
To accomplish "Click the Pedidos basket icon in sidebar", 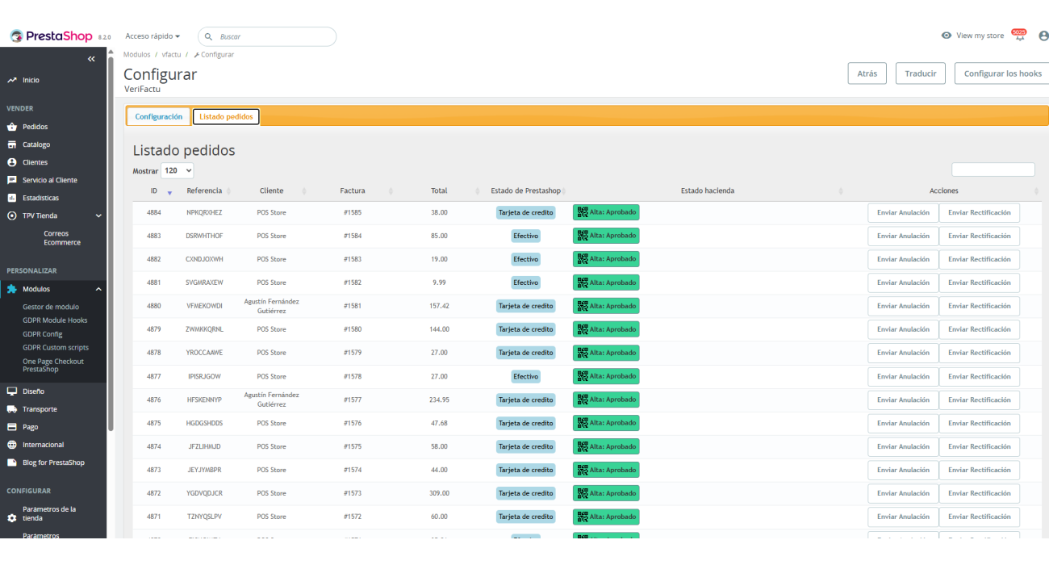I will 11,127.
